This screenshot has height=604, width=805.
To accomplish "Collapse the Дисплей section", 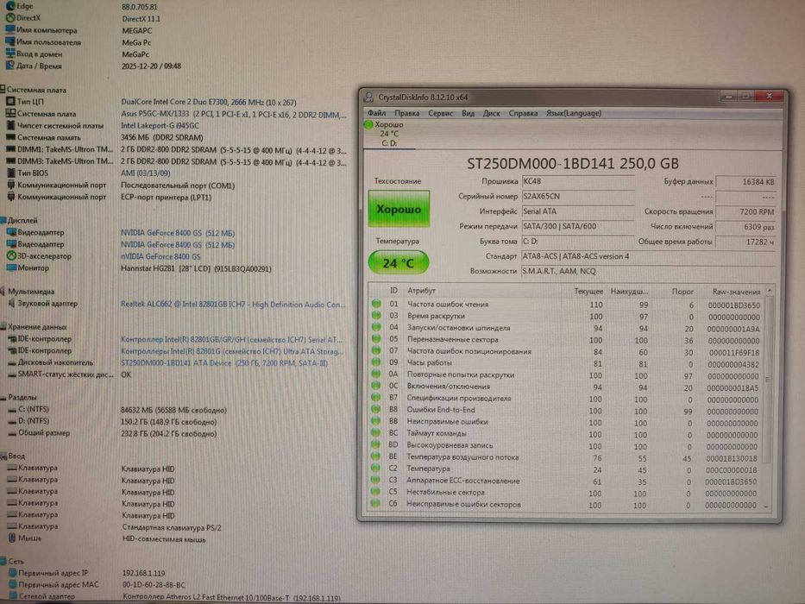I will 3,220.
